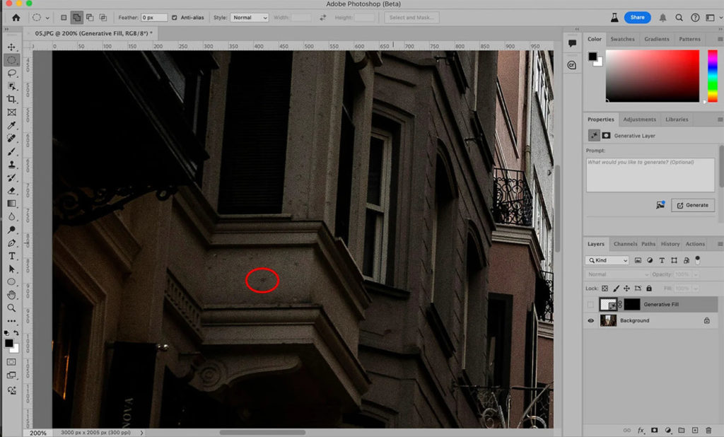Select the Zoom tool
The height and width of the screenshot is (437, 724).
(11, 308)
